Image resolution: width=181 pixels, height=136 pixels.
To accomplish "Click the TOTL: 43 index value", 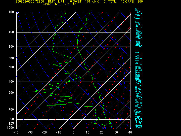I will point(116,2).
